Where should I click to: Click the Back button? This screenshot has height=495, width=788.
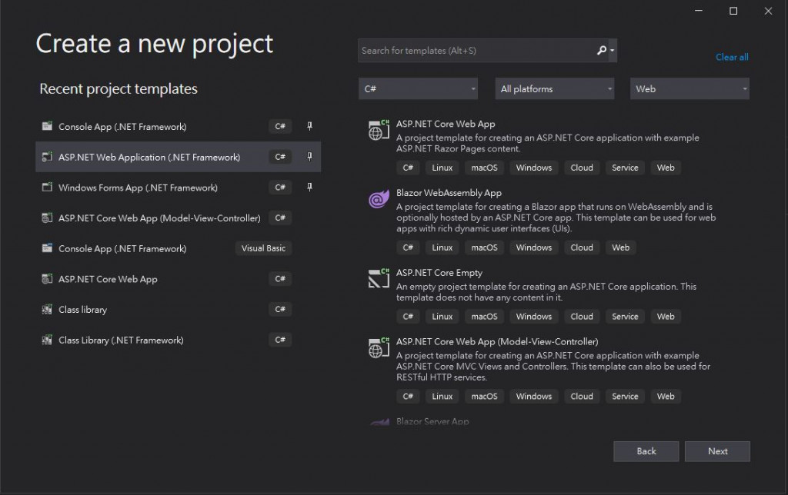tap(646, 451)
